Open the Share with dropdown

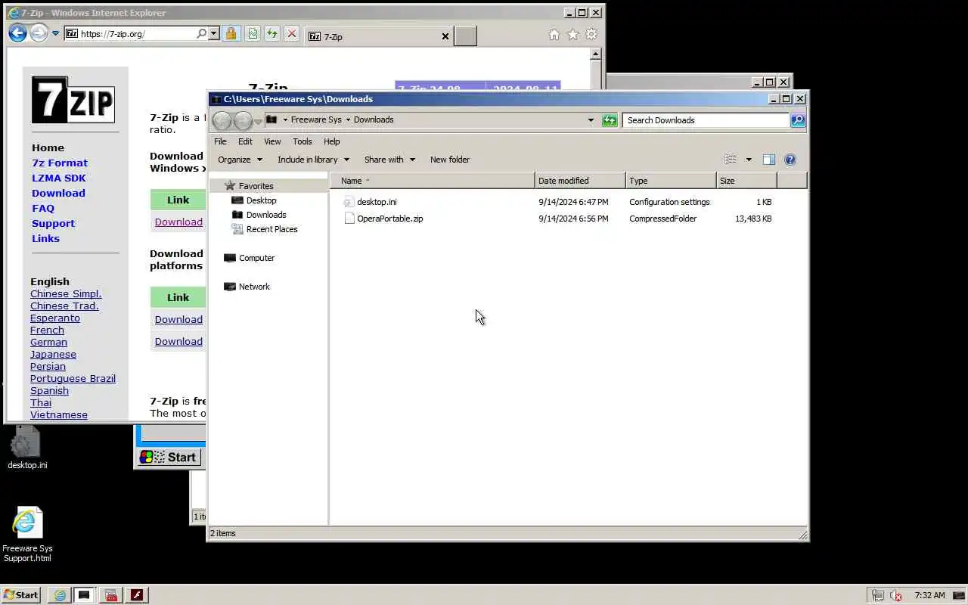tap(389, 160)
